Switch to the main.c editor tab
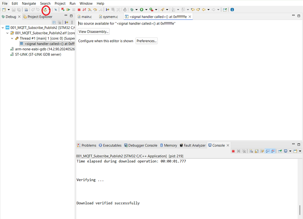This screenshot has width=303, height=219. pyautogui.click(x=85, y=17)
